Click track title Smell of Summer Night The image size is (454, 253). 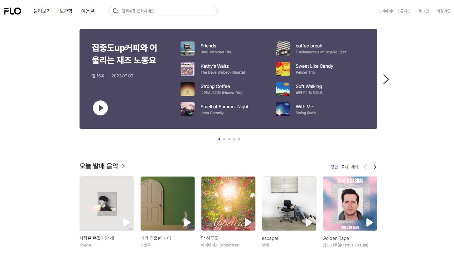click(225, 107)
